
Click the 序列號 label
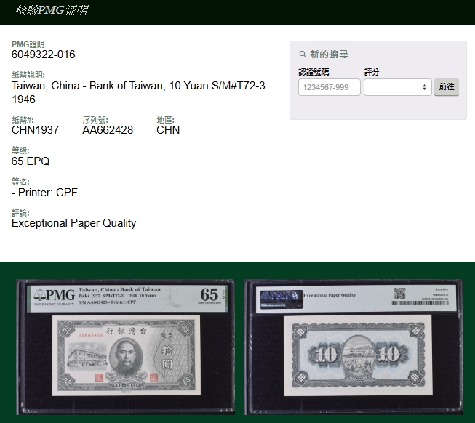[95, 120]
